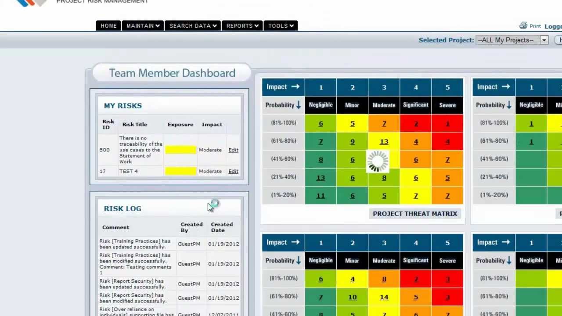Click Impact arrow icon in Project Threat Matrix header

pyautogui.click(x=295, y=86)
